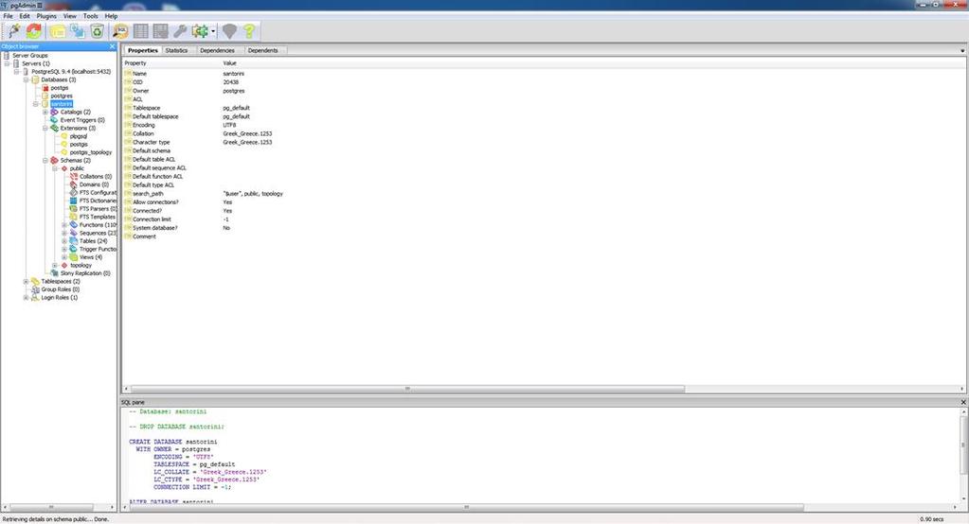Screen dimensions: 969x524
Task: Expand the topology schema node
Action: click(x=55, y=266)
